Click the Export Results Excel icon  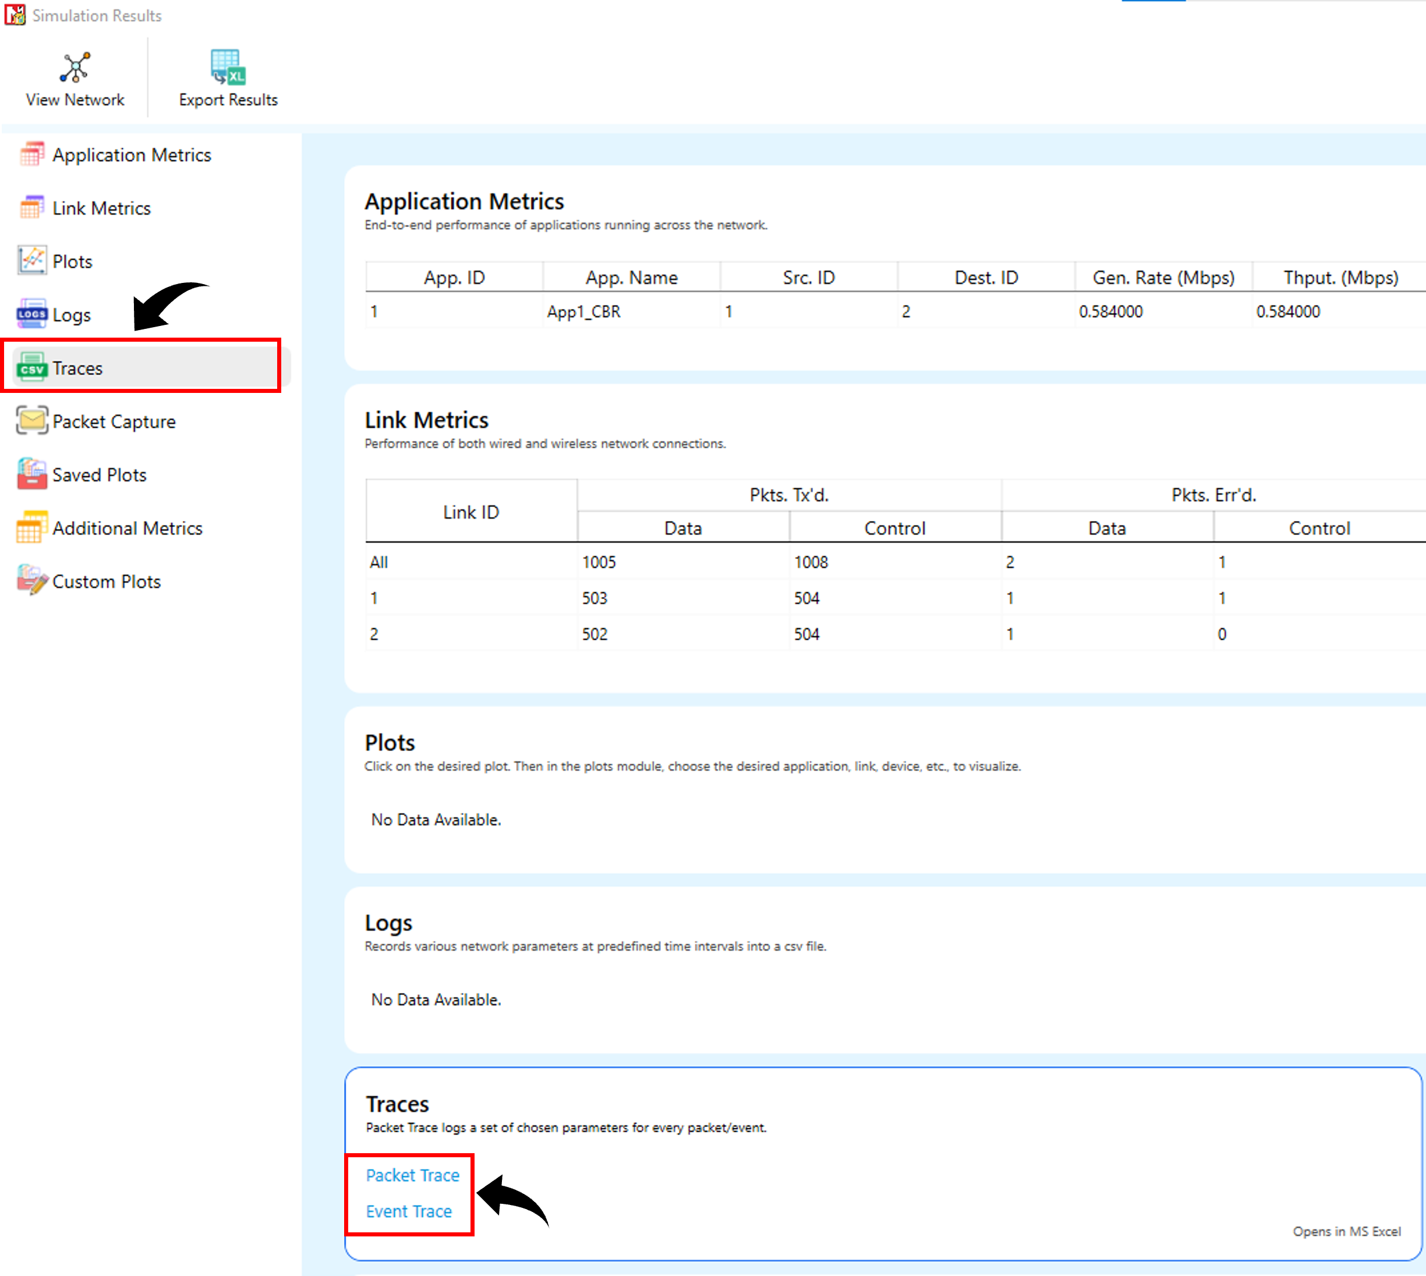click(227, 68)
